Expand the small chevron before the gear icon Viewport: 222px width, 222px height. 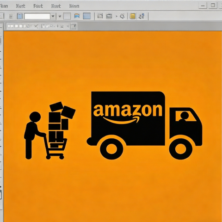(x=117, y=16)
